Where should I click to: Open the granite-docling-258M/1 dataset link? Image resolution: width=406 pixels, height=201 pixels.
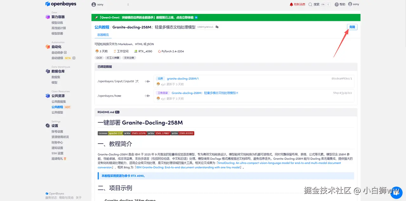(x=183, y=78)
